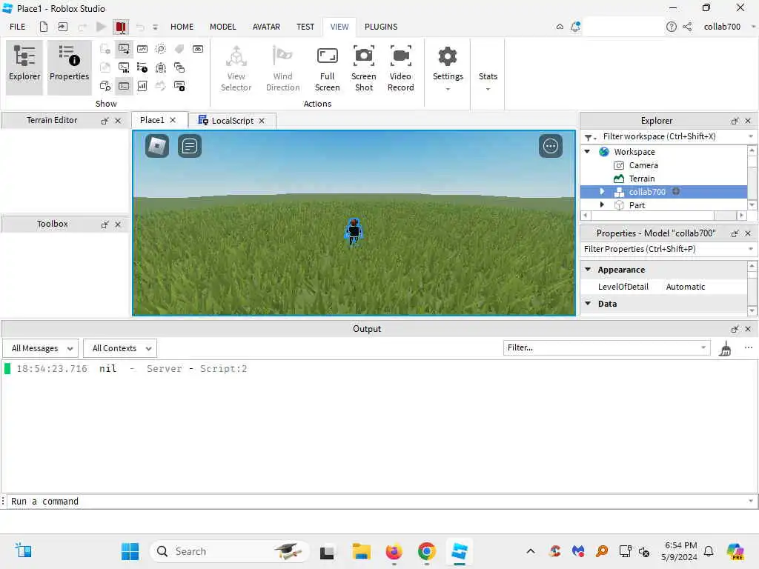759x569 pixels.
Task: Click the Filter Properties input field
Action: [669, 249]
